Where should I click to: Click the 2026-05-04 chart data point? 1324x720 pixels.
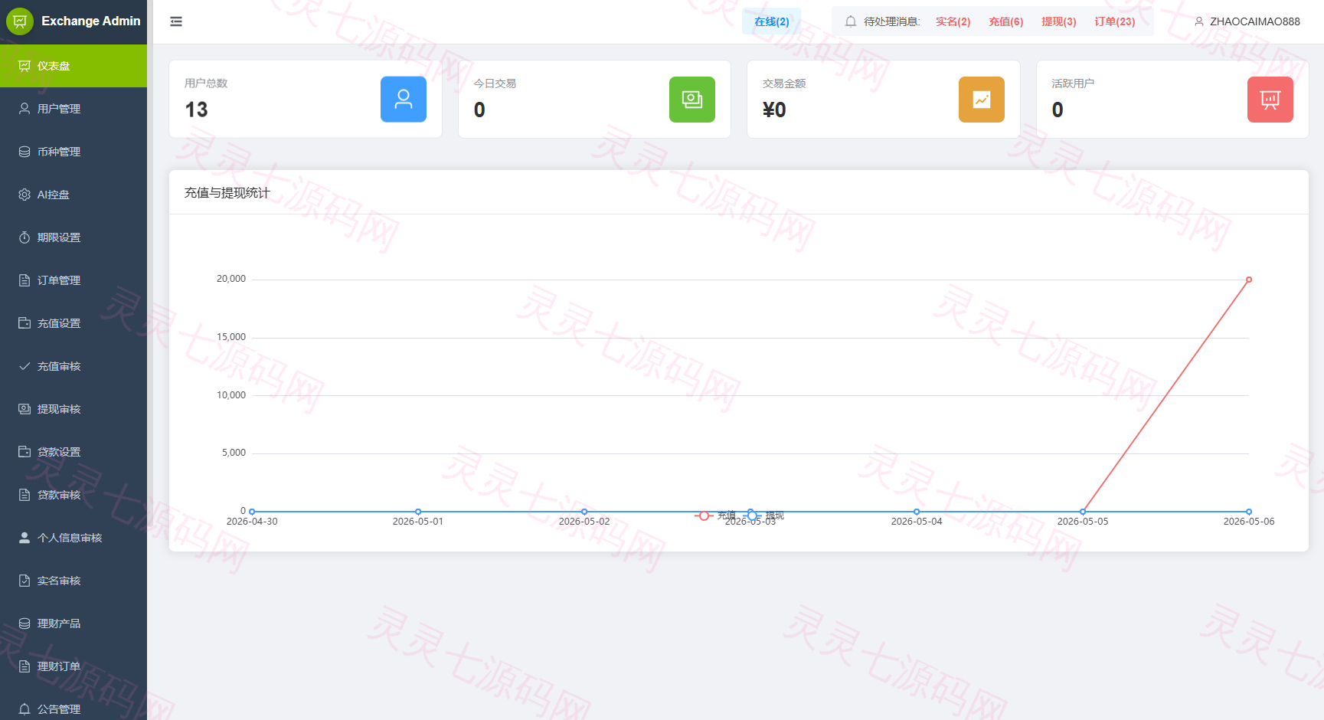click(917, 512)
